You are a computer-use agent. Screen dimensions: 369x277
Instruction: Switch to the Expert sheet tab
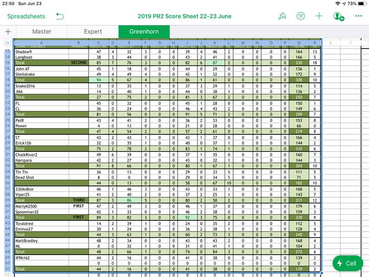(93, 32)
